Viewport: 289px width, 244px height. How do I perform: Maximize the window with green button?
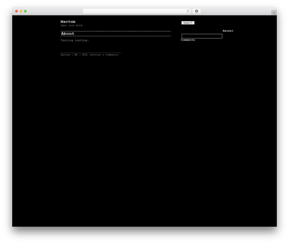pyautogui.click(x=25, y=11)
